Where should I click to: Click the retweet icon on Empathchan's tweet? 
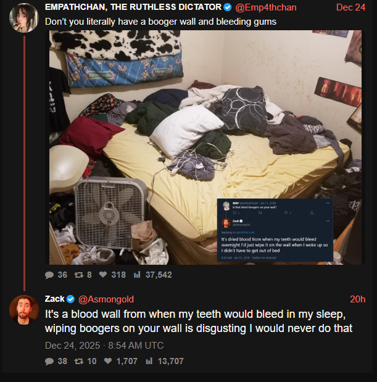click(x=78, y=275)
